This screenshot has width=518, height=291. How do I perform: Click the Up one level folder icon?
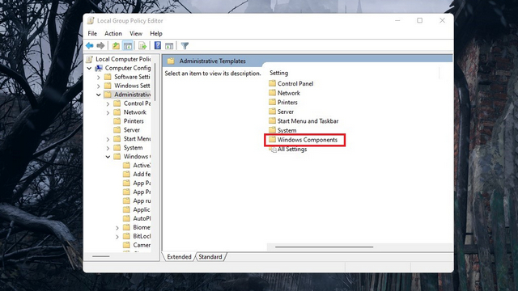pyautogui.click(x=116, y=45)
